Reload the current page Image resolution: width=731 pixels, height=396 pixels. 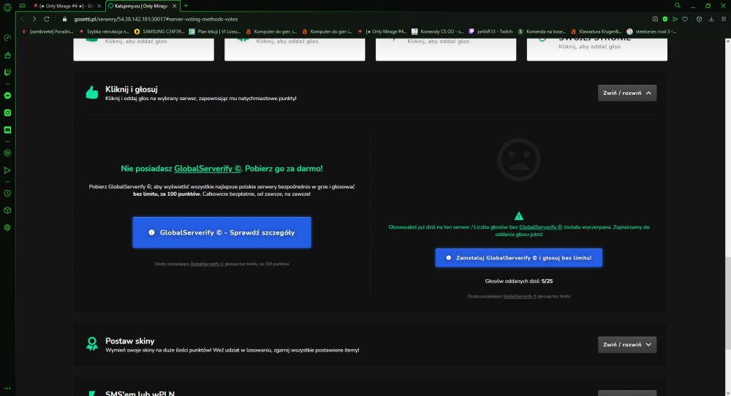tap(47, 19)
